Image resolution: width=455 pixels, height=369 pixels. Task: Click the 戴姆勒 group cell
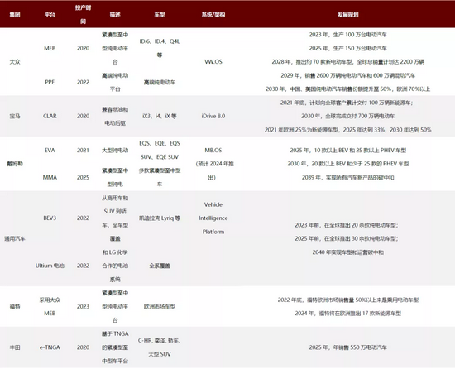pyautogui.click(x=15, y=164)
